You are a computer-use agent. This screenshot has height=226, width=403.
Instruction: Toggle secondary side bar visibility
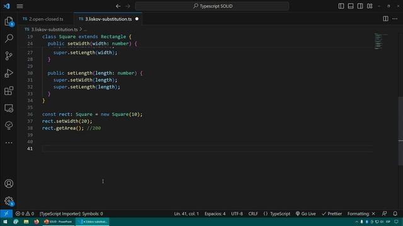tap(360, 6)
